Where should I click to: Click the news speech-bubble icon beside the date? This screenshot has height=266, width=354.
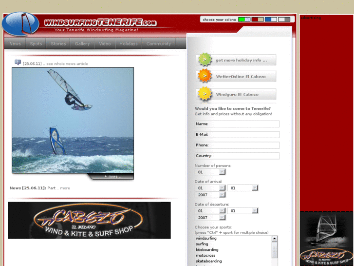point(18,62)
